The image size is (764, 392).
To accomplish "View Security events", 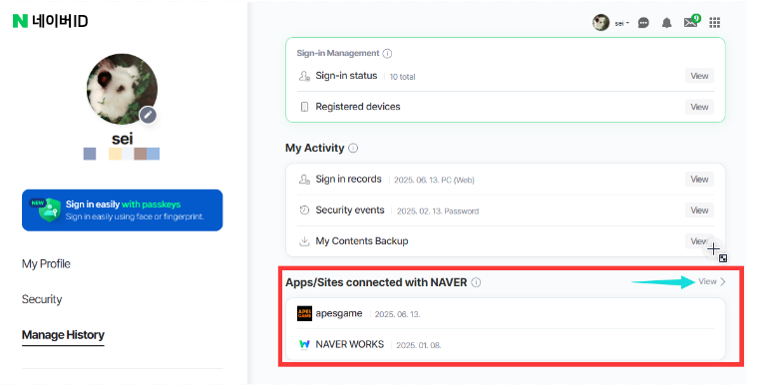I will [699, 210].
